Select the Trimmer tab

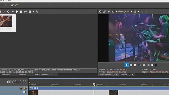tap(124, 74)
